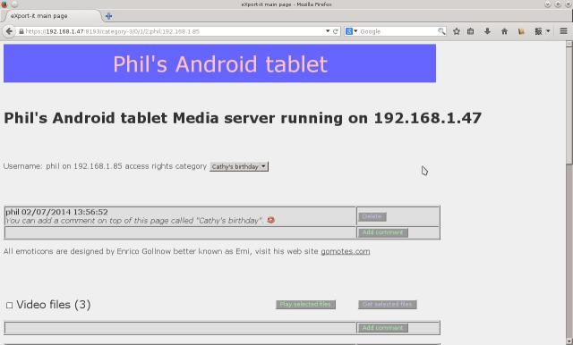Click Add comment in Video files section
Viewport: 573px width, 345px height.
pos(382,328)
